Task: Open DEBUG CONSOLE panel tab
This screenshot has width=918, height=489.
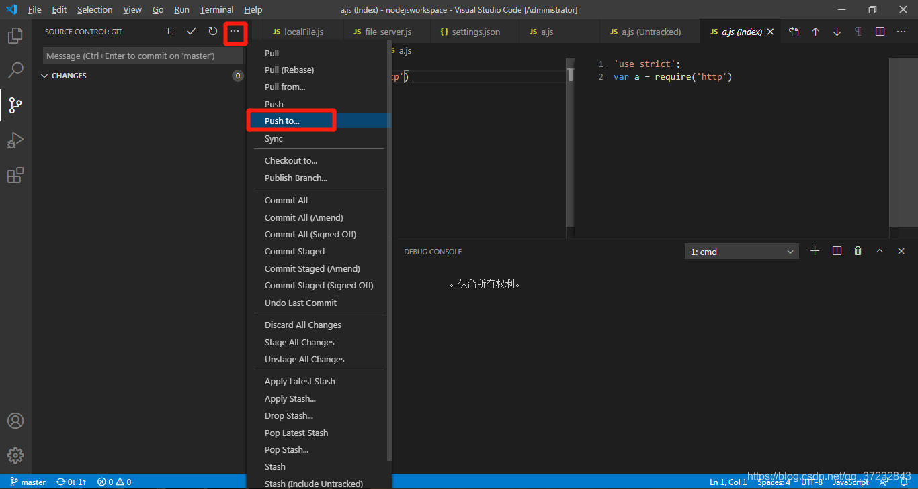Action: tap(433, 252)
